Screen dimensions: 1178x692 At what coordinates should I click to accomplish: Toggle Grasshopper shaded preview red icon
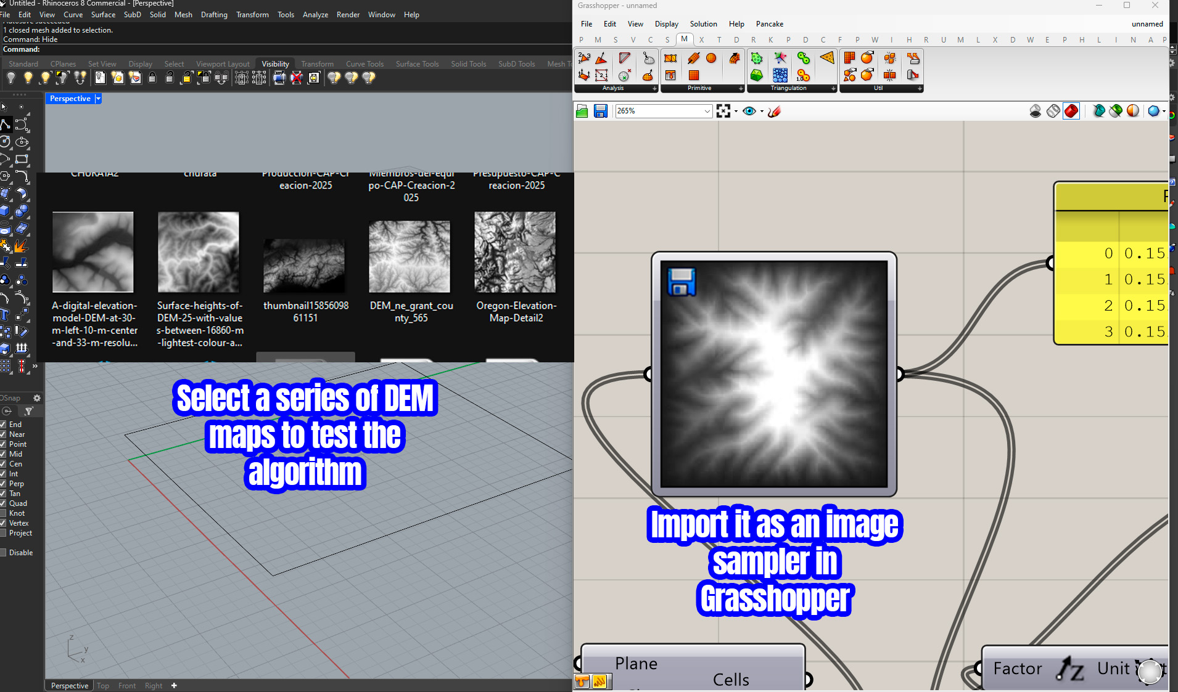[1071, 111]
